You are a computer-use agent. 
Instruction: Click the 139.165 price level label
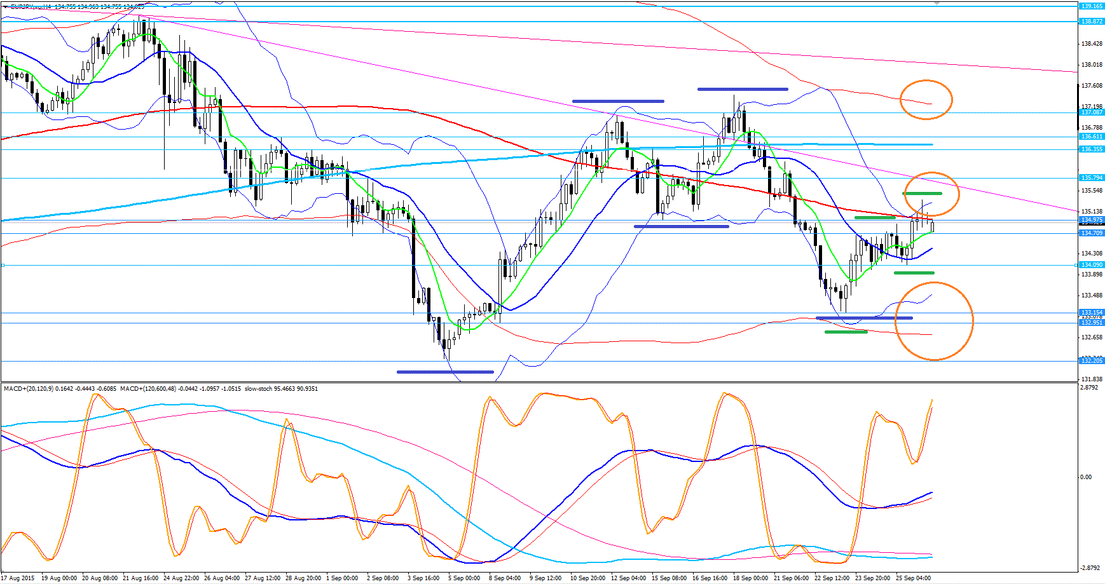point(1092,6)
